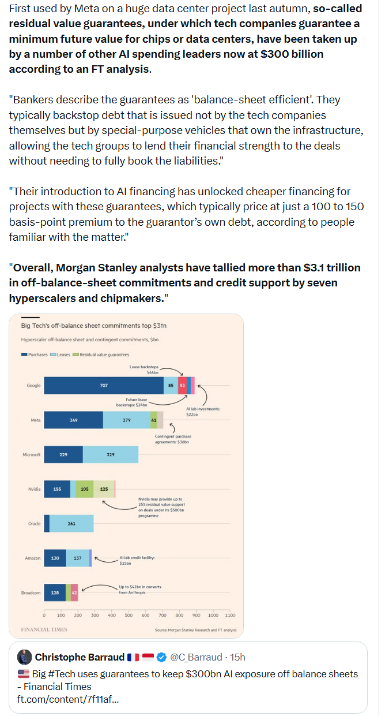Click the blue verified badge icon
Viewport: 389px width, 716px height.
163,657
